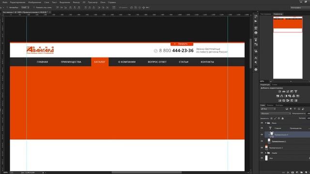Click the fx layer style icon
The image size is (310, 174).
pyautogui.click(x=288, y=173)
